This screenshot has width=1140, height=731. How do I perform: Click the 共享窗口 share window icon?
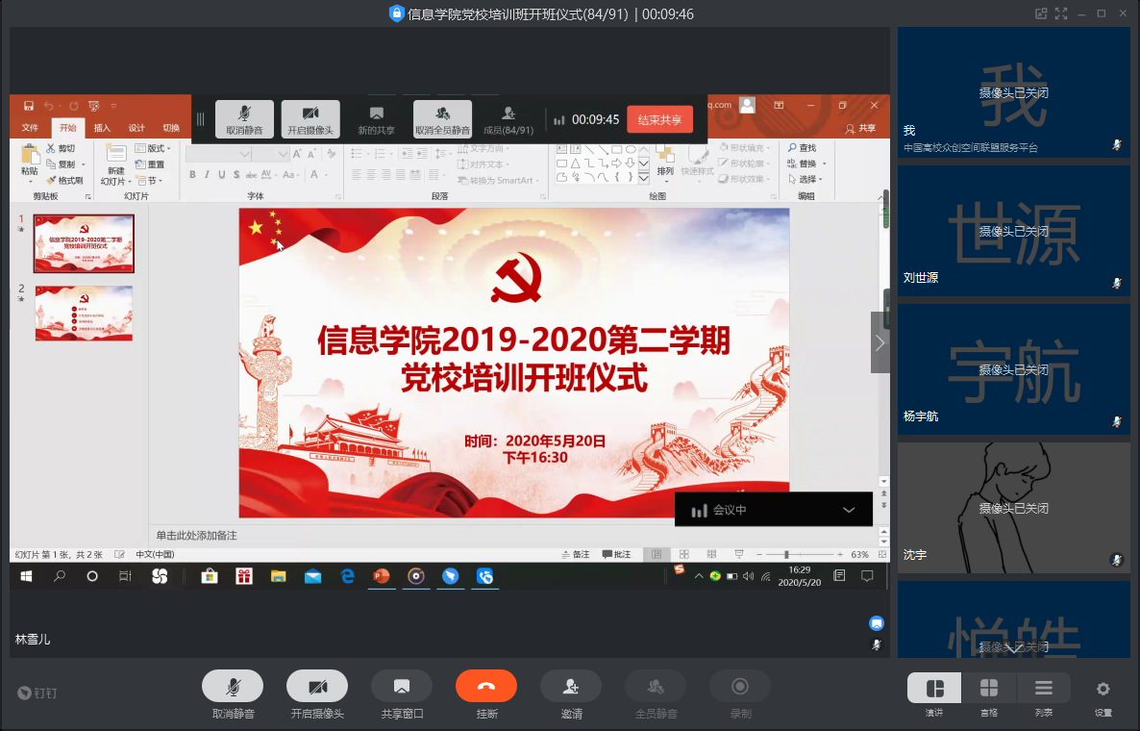click(402, 687)
